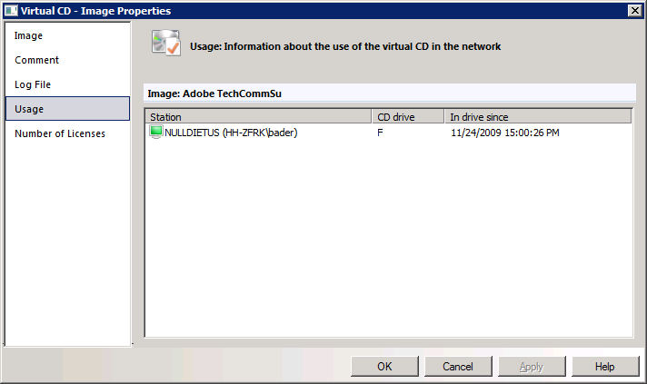Switch to the Log File page

point(33,84)
